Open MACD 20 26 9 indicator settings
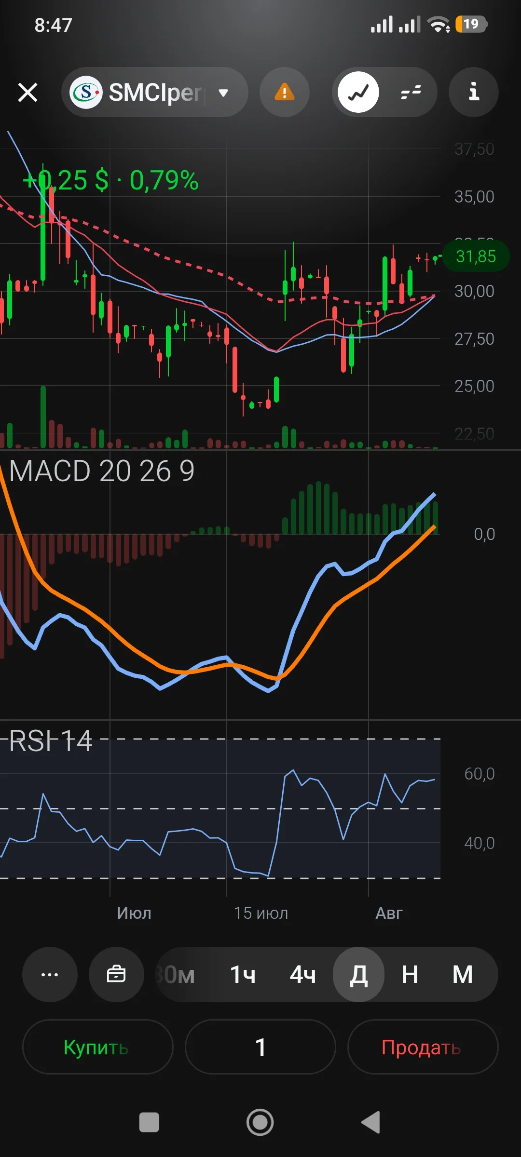This screenshot has height=1157, width=521. pos(102,471)
